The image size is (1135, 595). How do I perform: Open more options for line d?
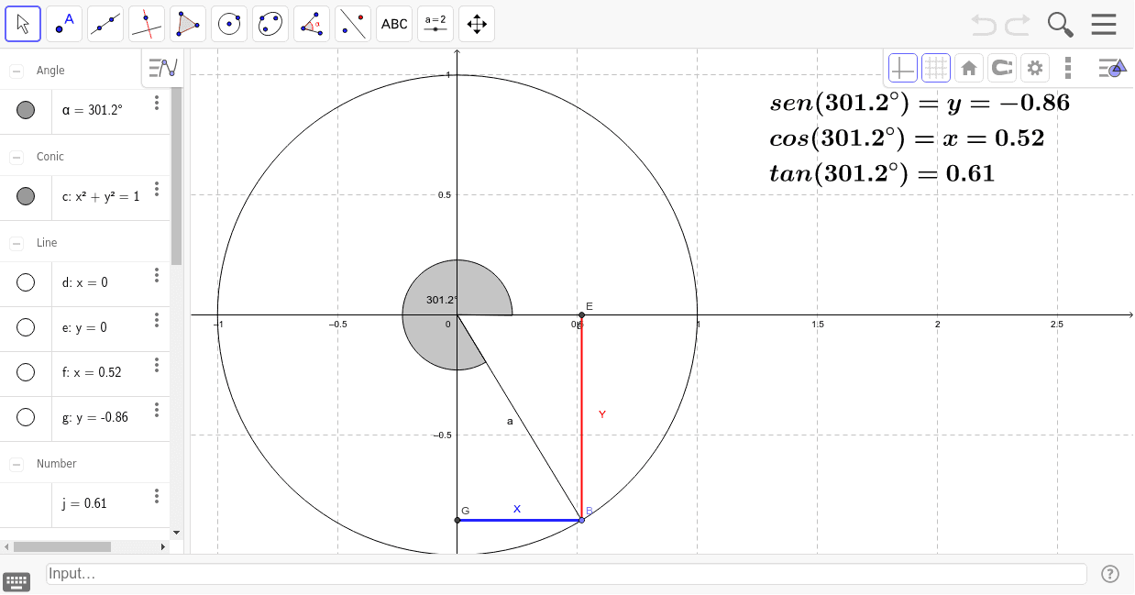click(x=157, y=275)
